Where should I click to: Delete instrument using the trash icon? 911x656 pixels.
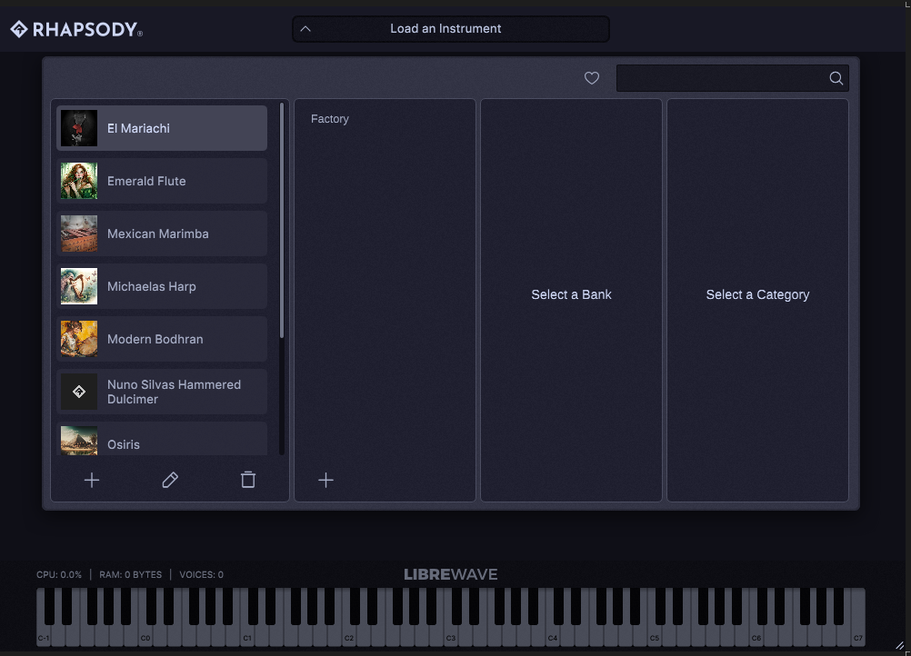(x=248, y=480)
